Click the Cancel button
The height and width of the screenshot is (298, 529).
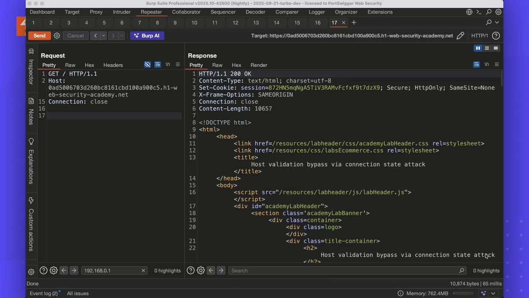75,36
